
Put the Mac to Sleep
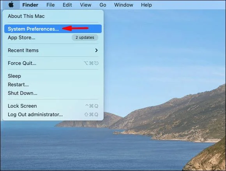(x=53, y=76)
